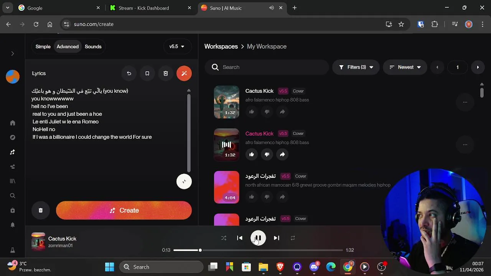Open the video play icon in the sidebar

coord(13,210)
